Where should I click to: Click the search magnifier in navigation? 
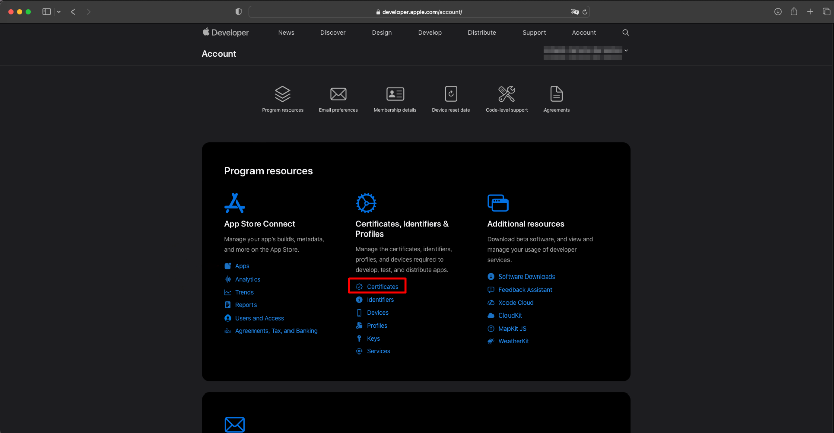pos(626,32)
